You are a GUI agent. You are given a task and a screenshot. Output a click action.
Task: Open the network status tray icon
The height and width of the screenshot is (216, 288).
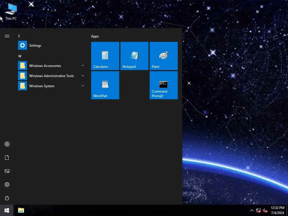[x=258, y=210]
